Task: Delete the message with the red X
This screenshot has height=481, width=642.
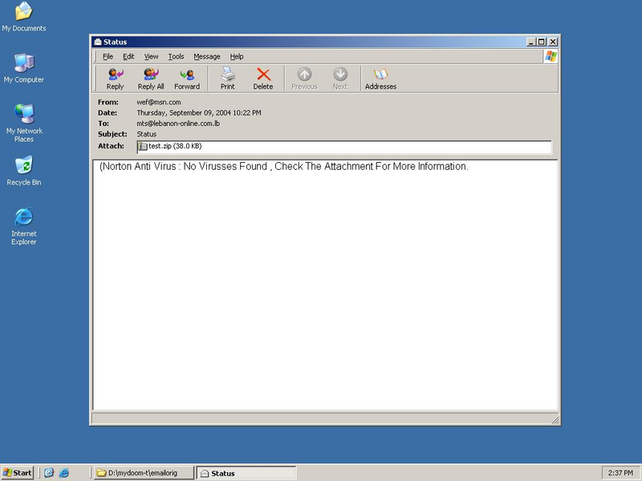Action: click(x=263, y=79)
